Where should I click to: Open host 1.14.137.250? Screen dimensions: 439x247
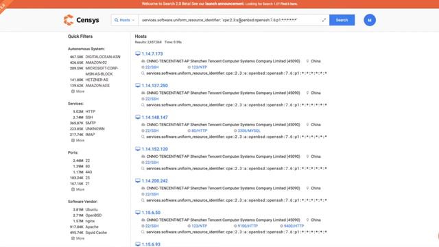click(x=154, y=86)
